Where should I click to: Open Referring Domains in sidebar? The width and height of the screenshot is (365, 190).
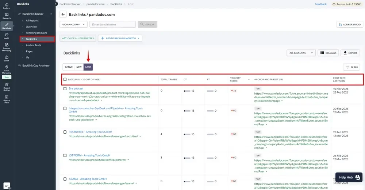[36, 33]
